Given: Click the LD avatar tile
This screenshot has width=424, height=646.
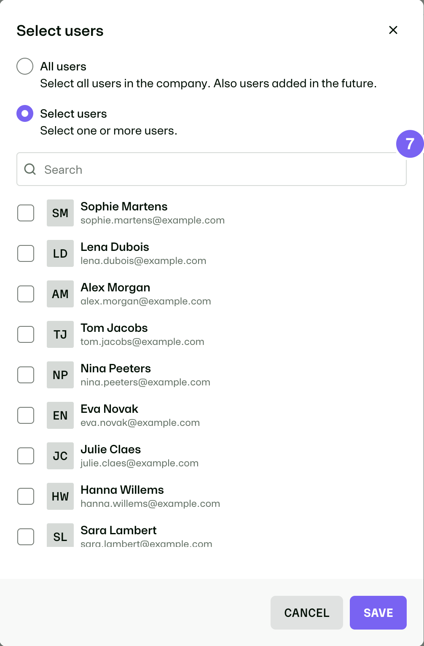Looking at the screenshot, I should tap(60, 253).
